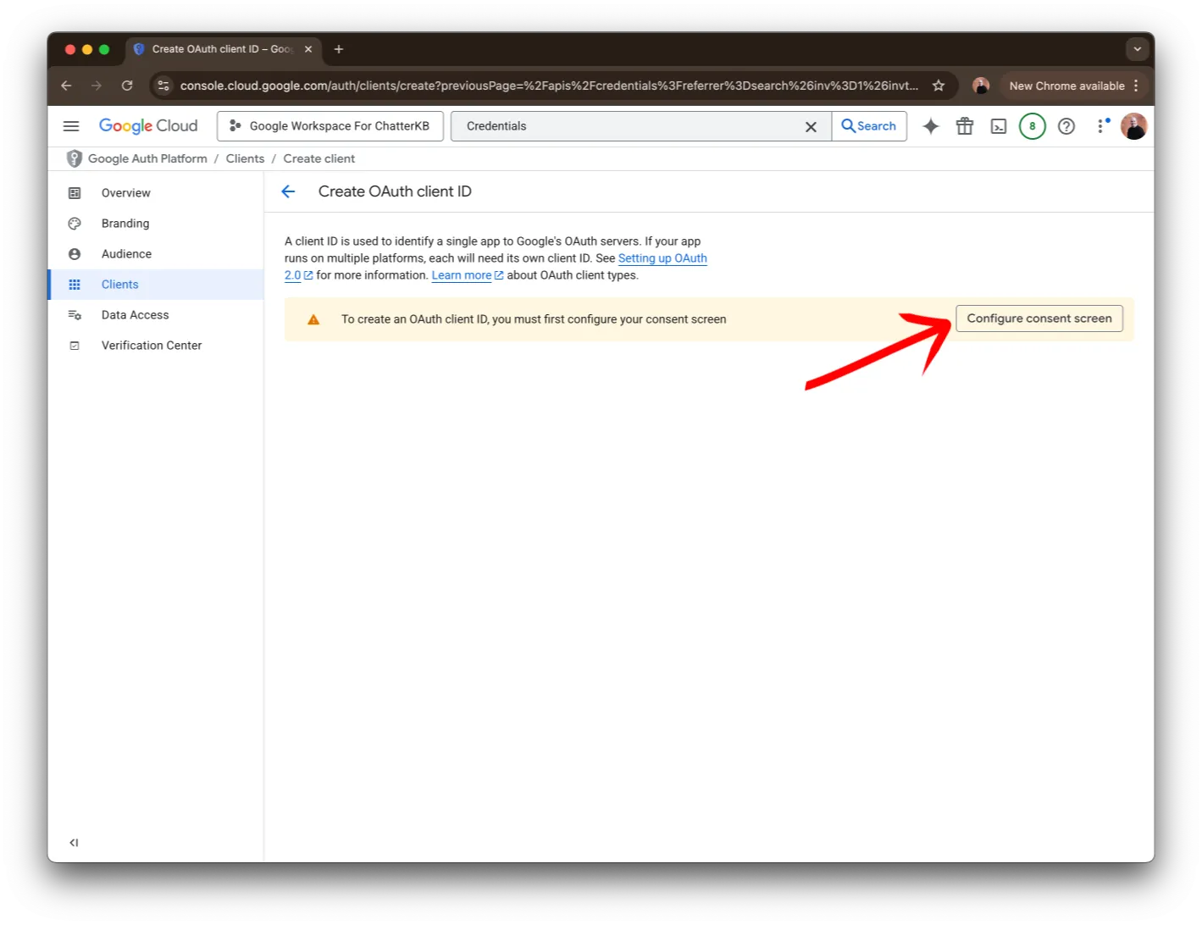Click the Branding palette icon
The image size is (1202, 925).
[75, 224]
